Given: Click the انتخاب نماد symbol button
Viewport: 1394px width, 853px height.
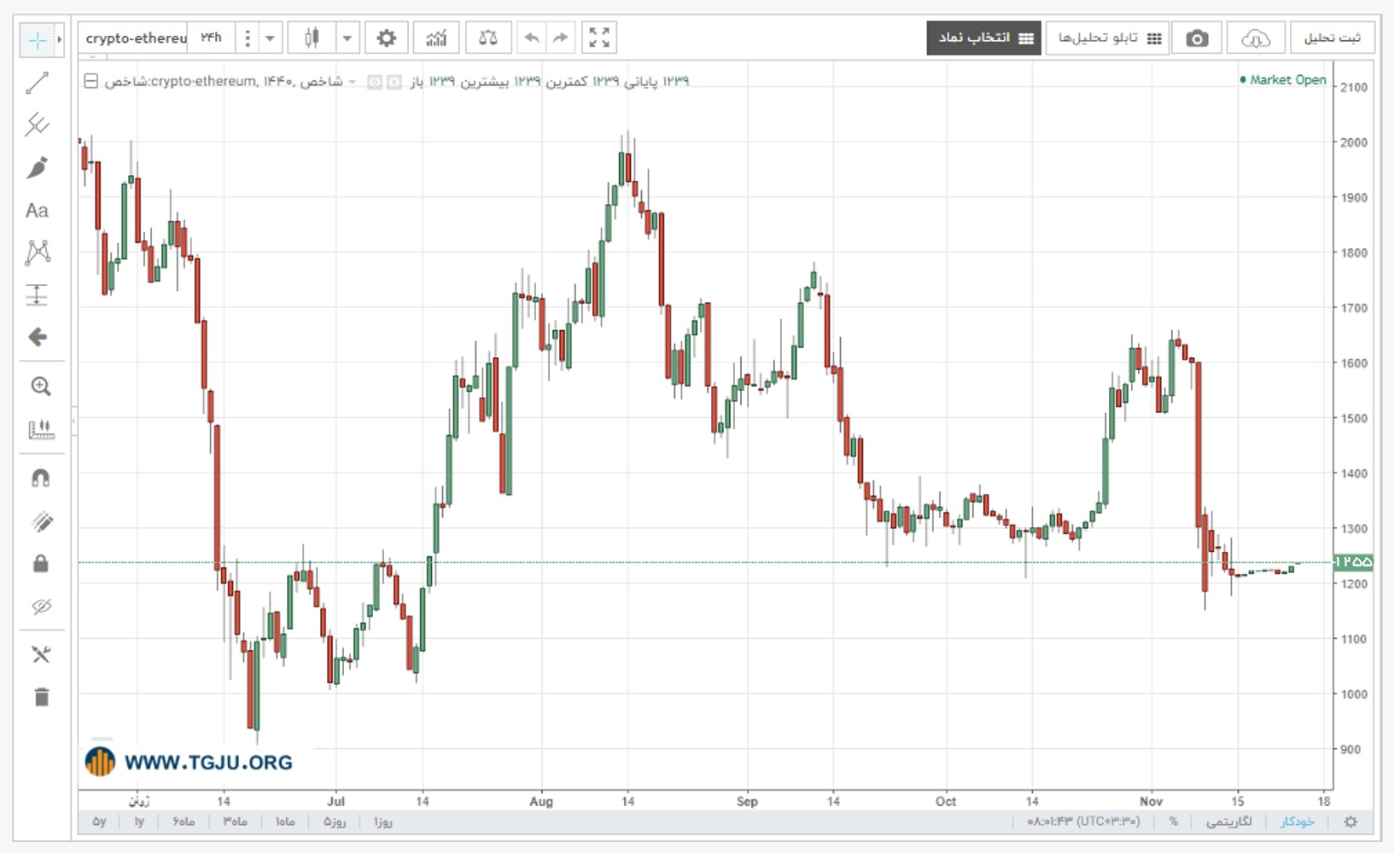Looking at the screenshot, I should pyautogui.click(x=984, y=38).
